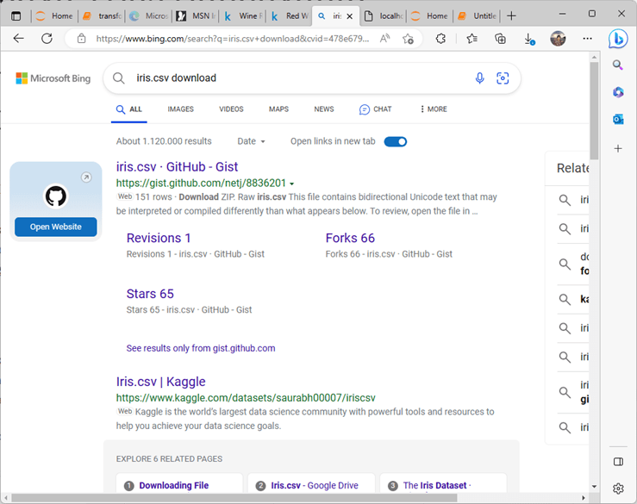This screenshot has width=637, height=504.
Task: Open the browser Extensions icon
Action: 440,39
